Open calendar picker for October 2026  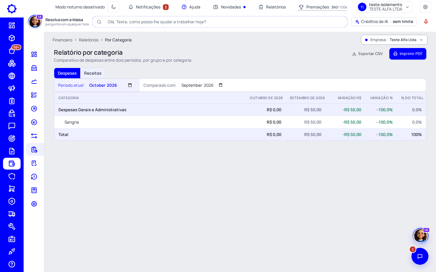pos(130,85)
